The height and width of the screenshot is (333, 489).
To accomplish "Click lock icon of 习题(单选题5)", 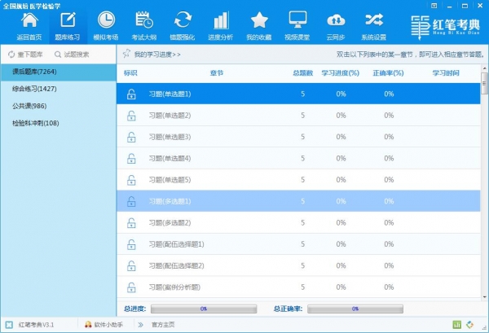I will (131, 180).
